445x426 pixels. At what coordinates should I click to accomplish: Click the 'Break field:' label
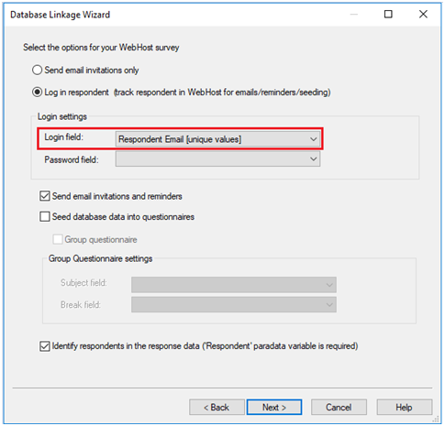(81, 305)
